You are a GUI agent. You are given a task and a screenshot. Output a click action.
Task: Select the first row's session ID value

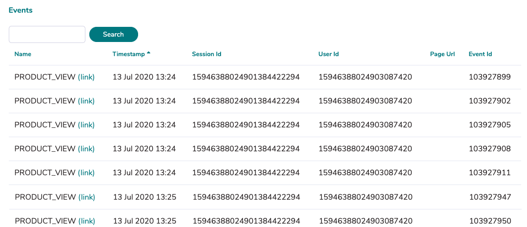(245, 77)
